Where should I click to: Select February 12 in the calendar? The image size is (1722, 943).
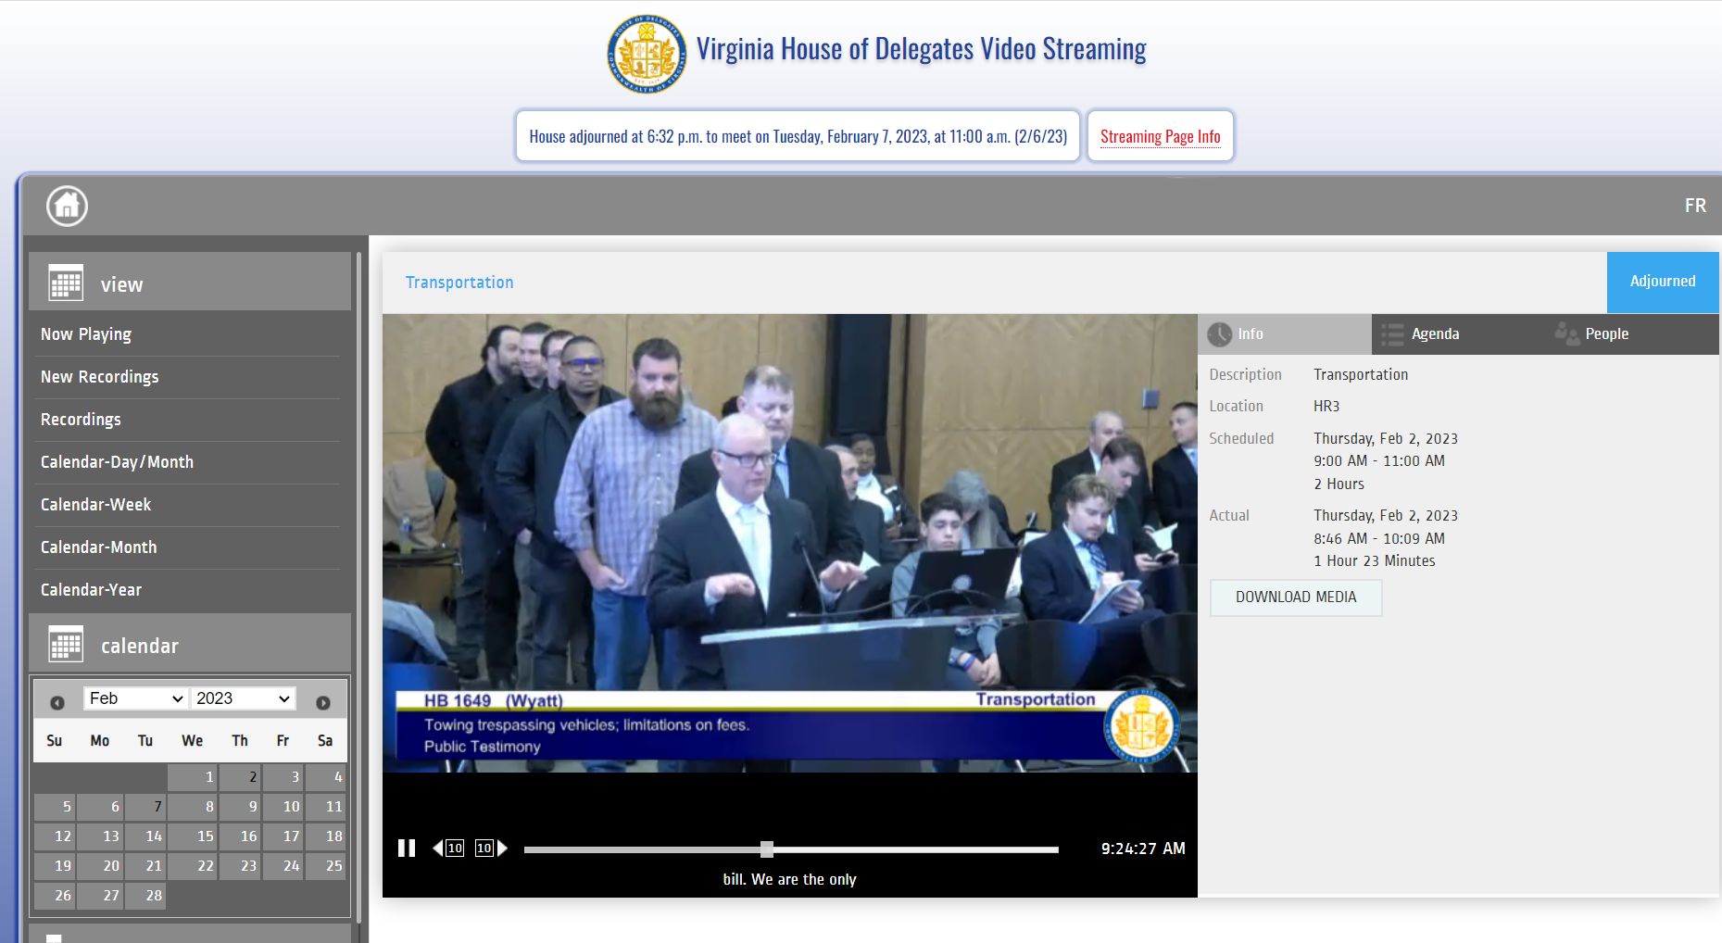click(x=55, y=836)
